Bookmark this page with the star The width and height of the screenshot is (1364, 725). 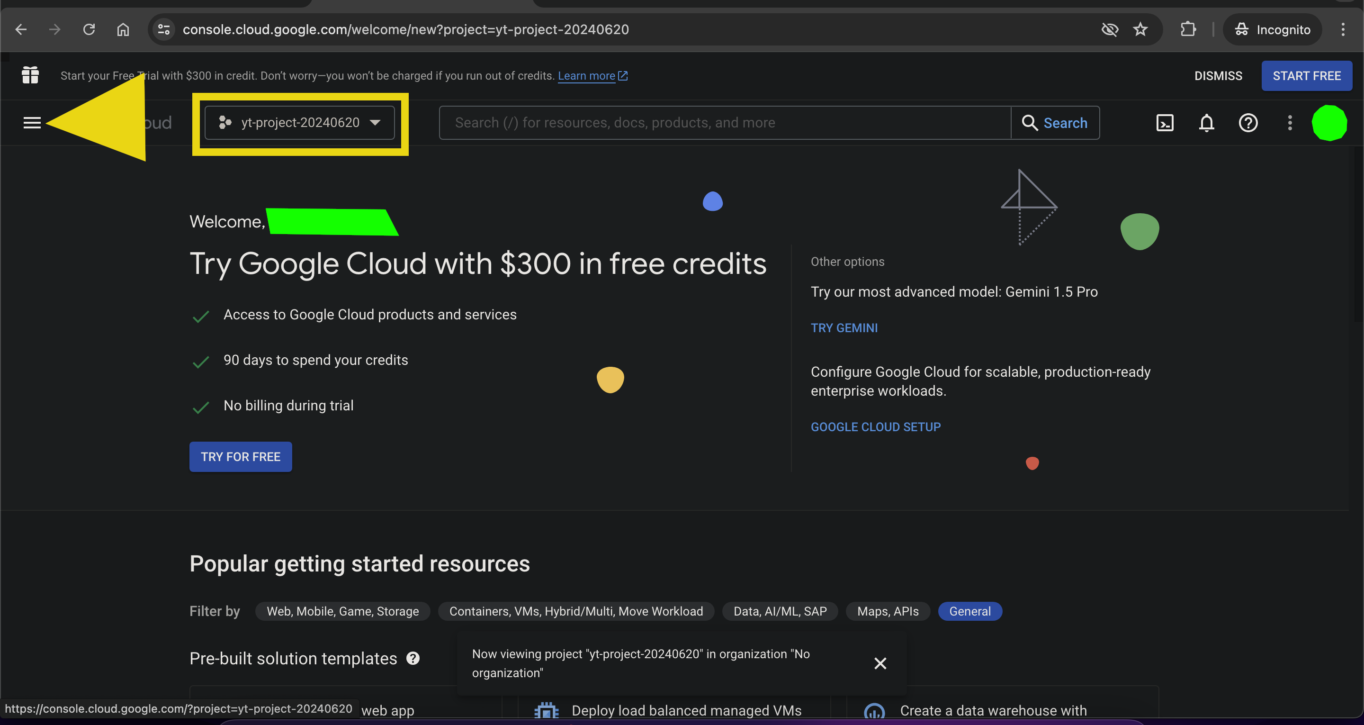pyautogui.click(x=1140, y=30)
